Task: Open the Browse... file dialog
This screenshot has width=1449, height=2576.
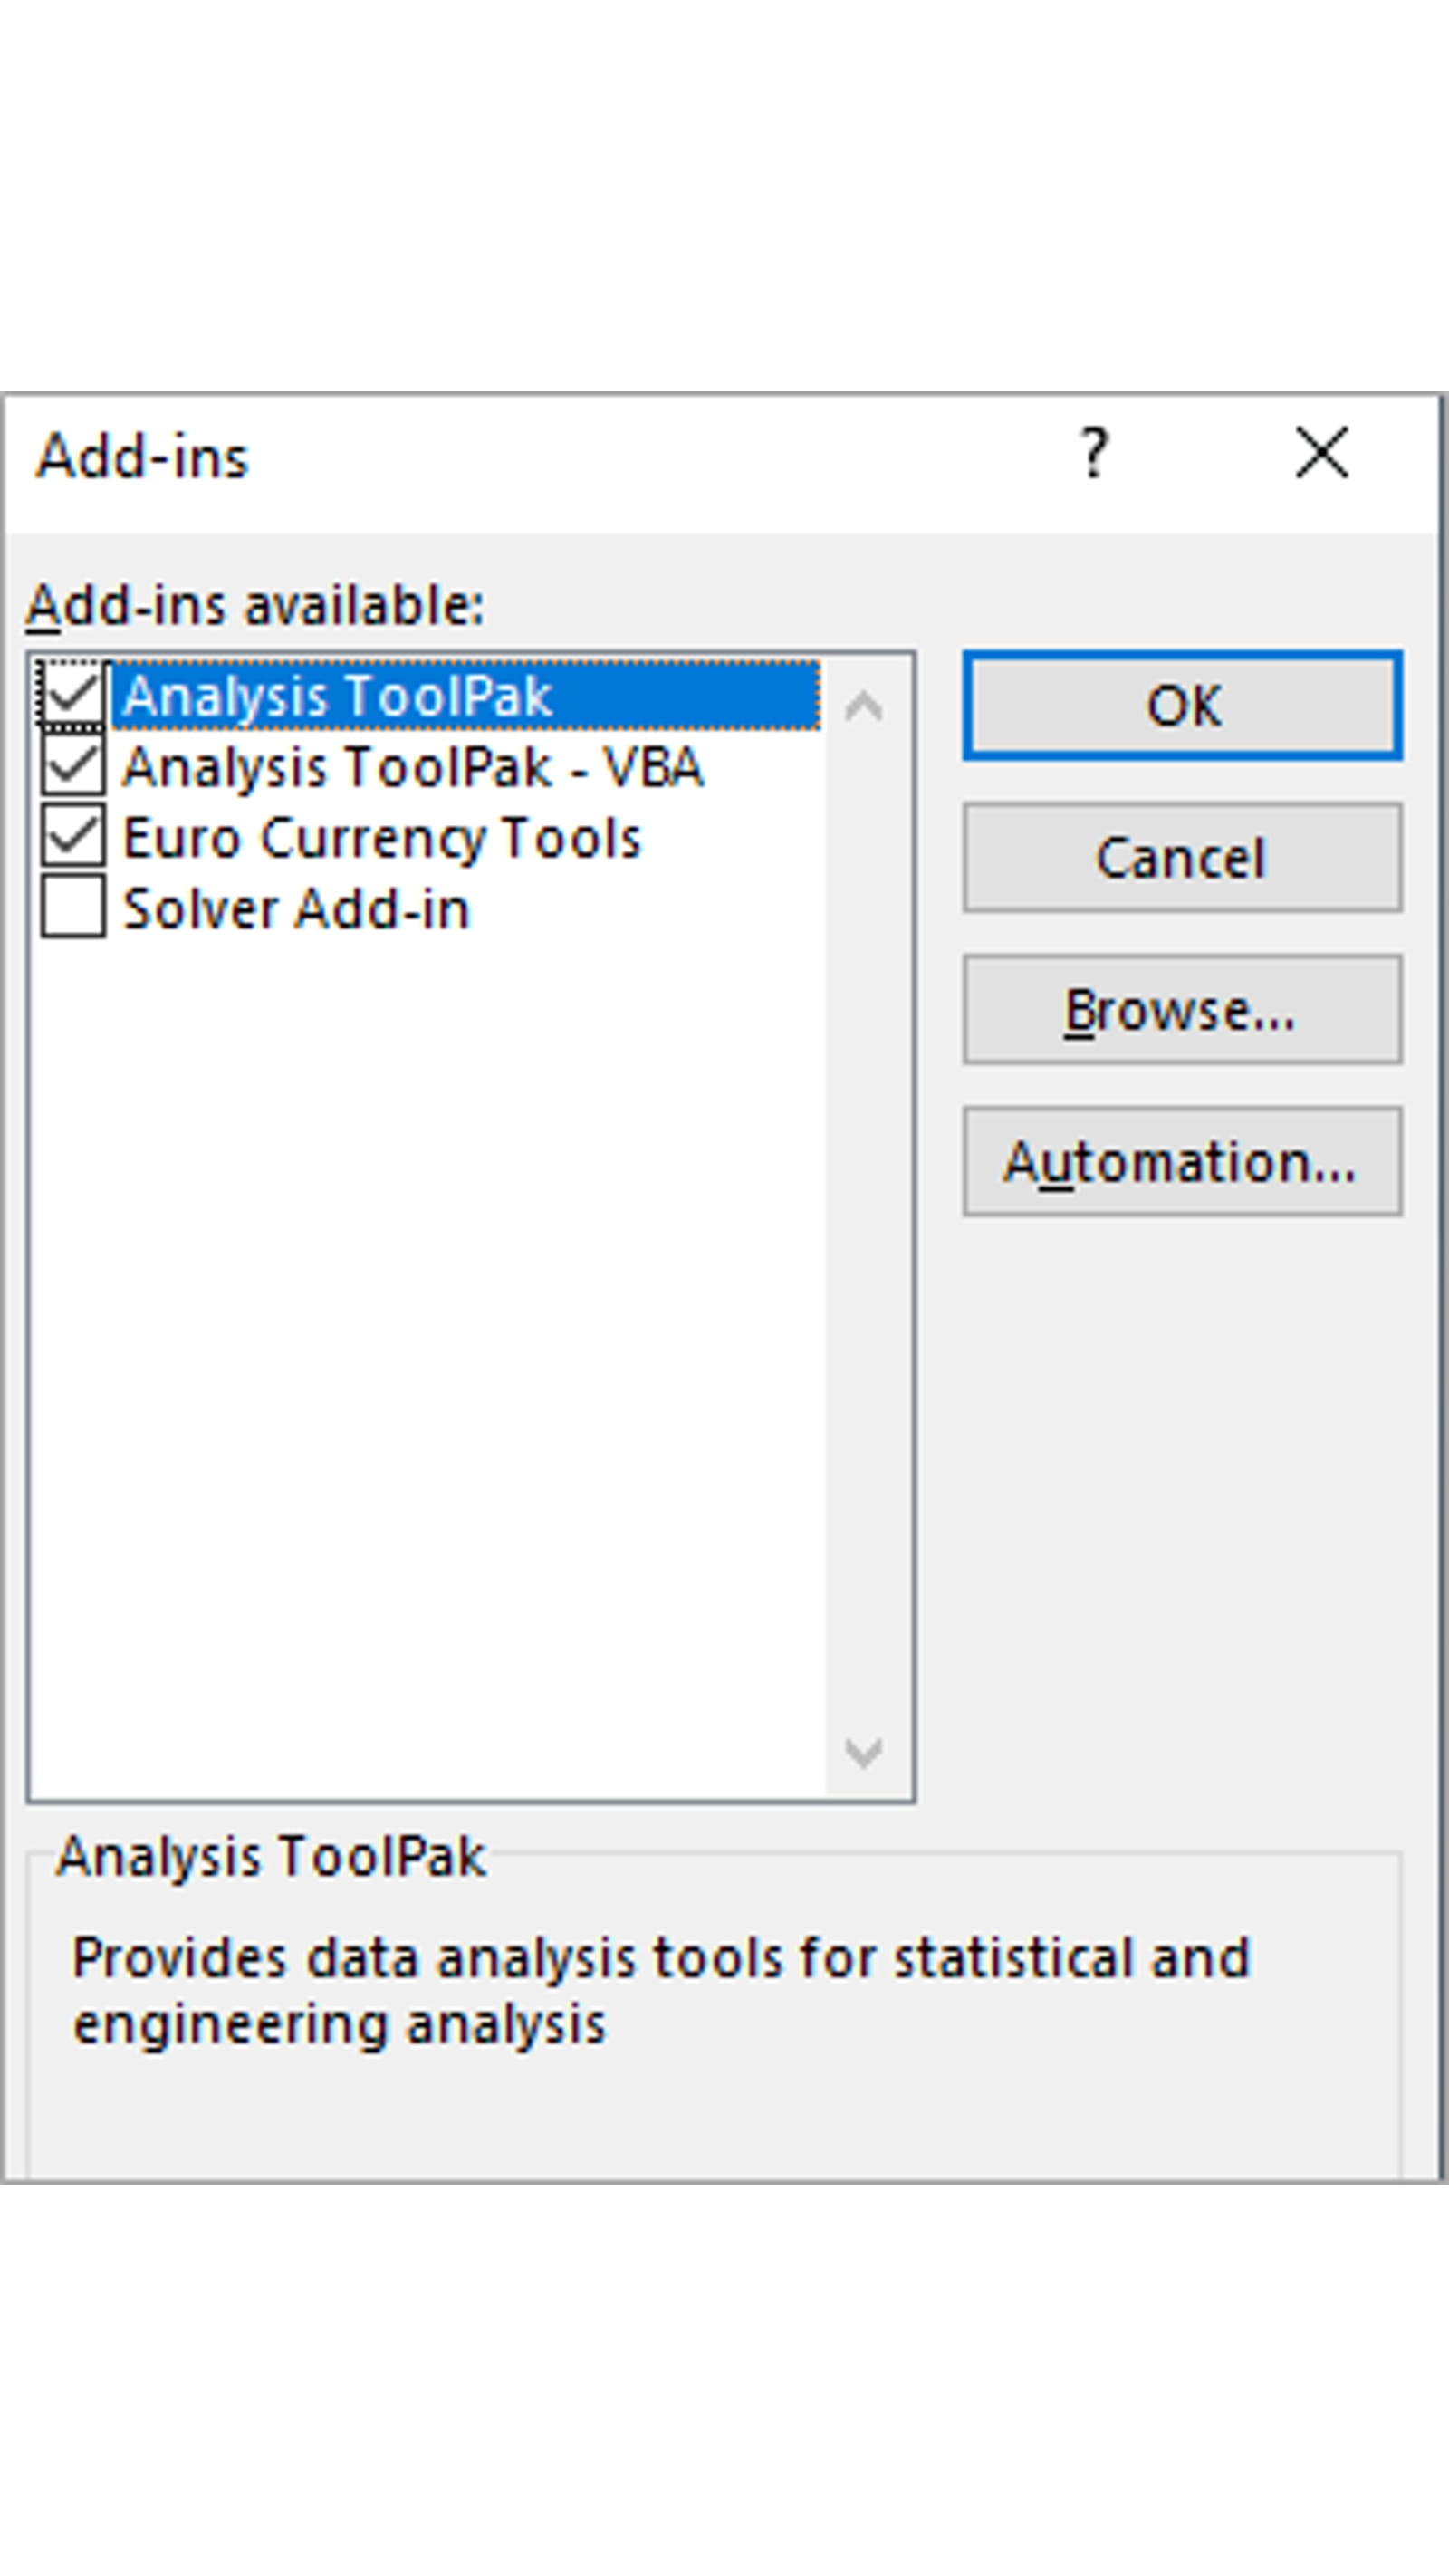Action: (x=1182, y=1010)
